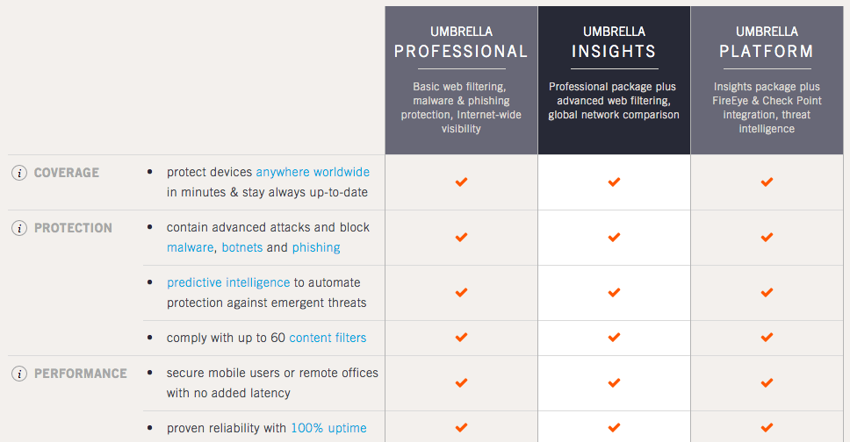Select the Umbrella Insights column header

point(614,80)
